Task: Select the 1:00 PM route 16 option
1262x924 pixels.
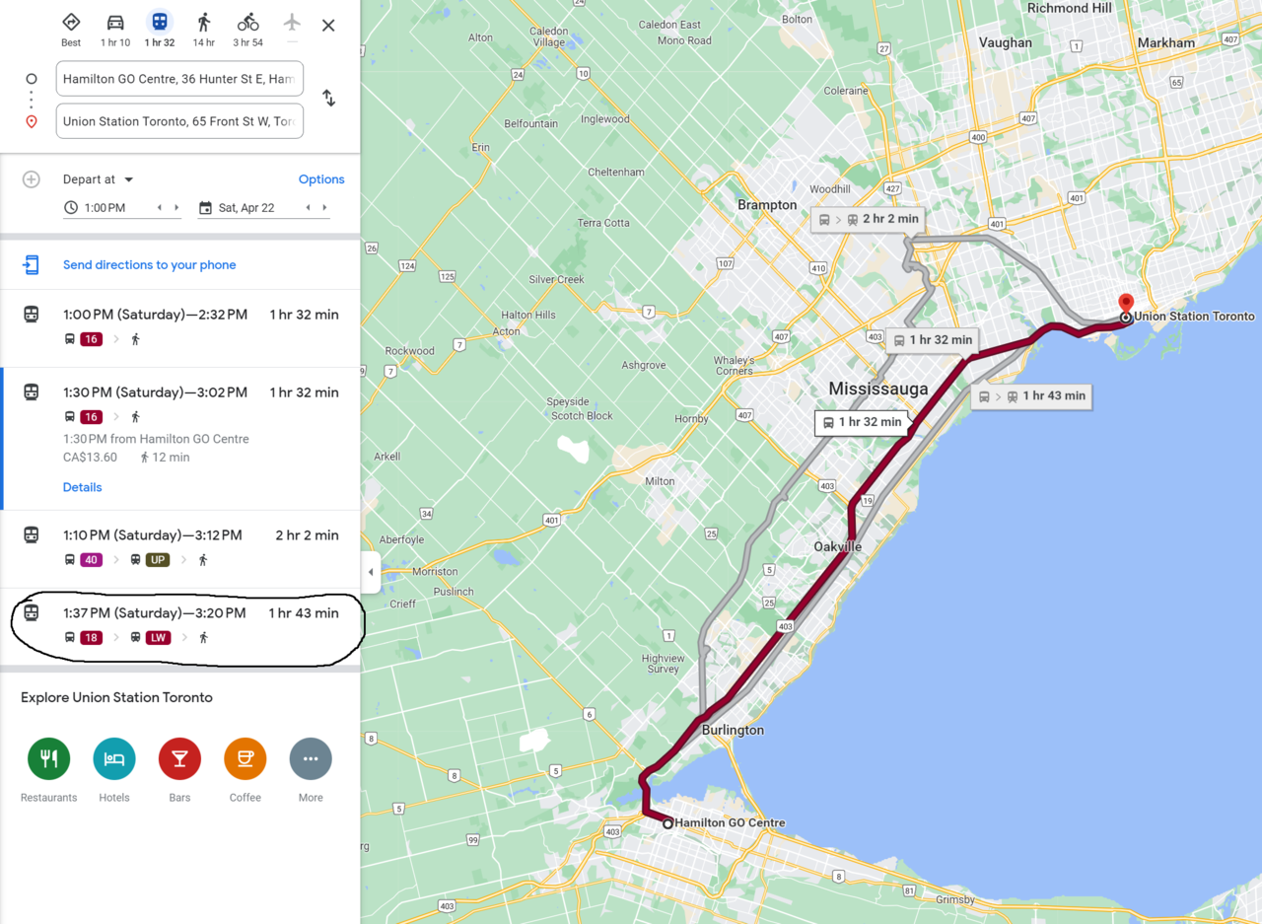Action: 180,327
